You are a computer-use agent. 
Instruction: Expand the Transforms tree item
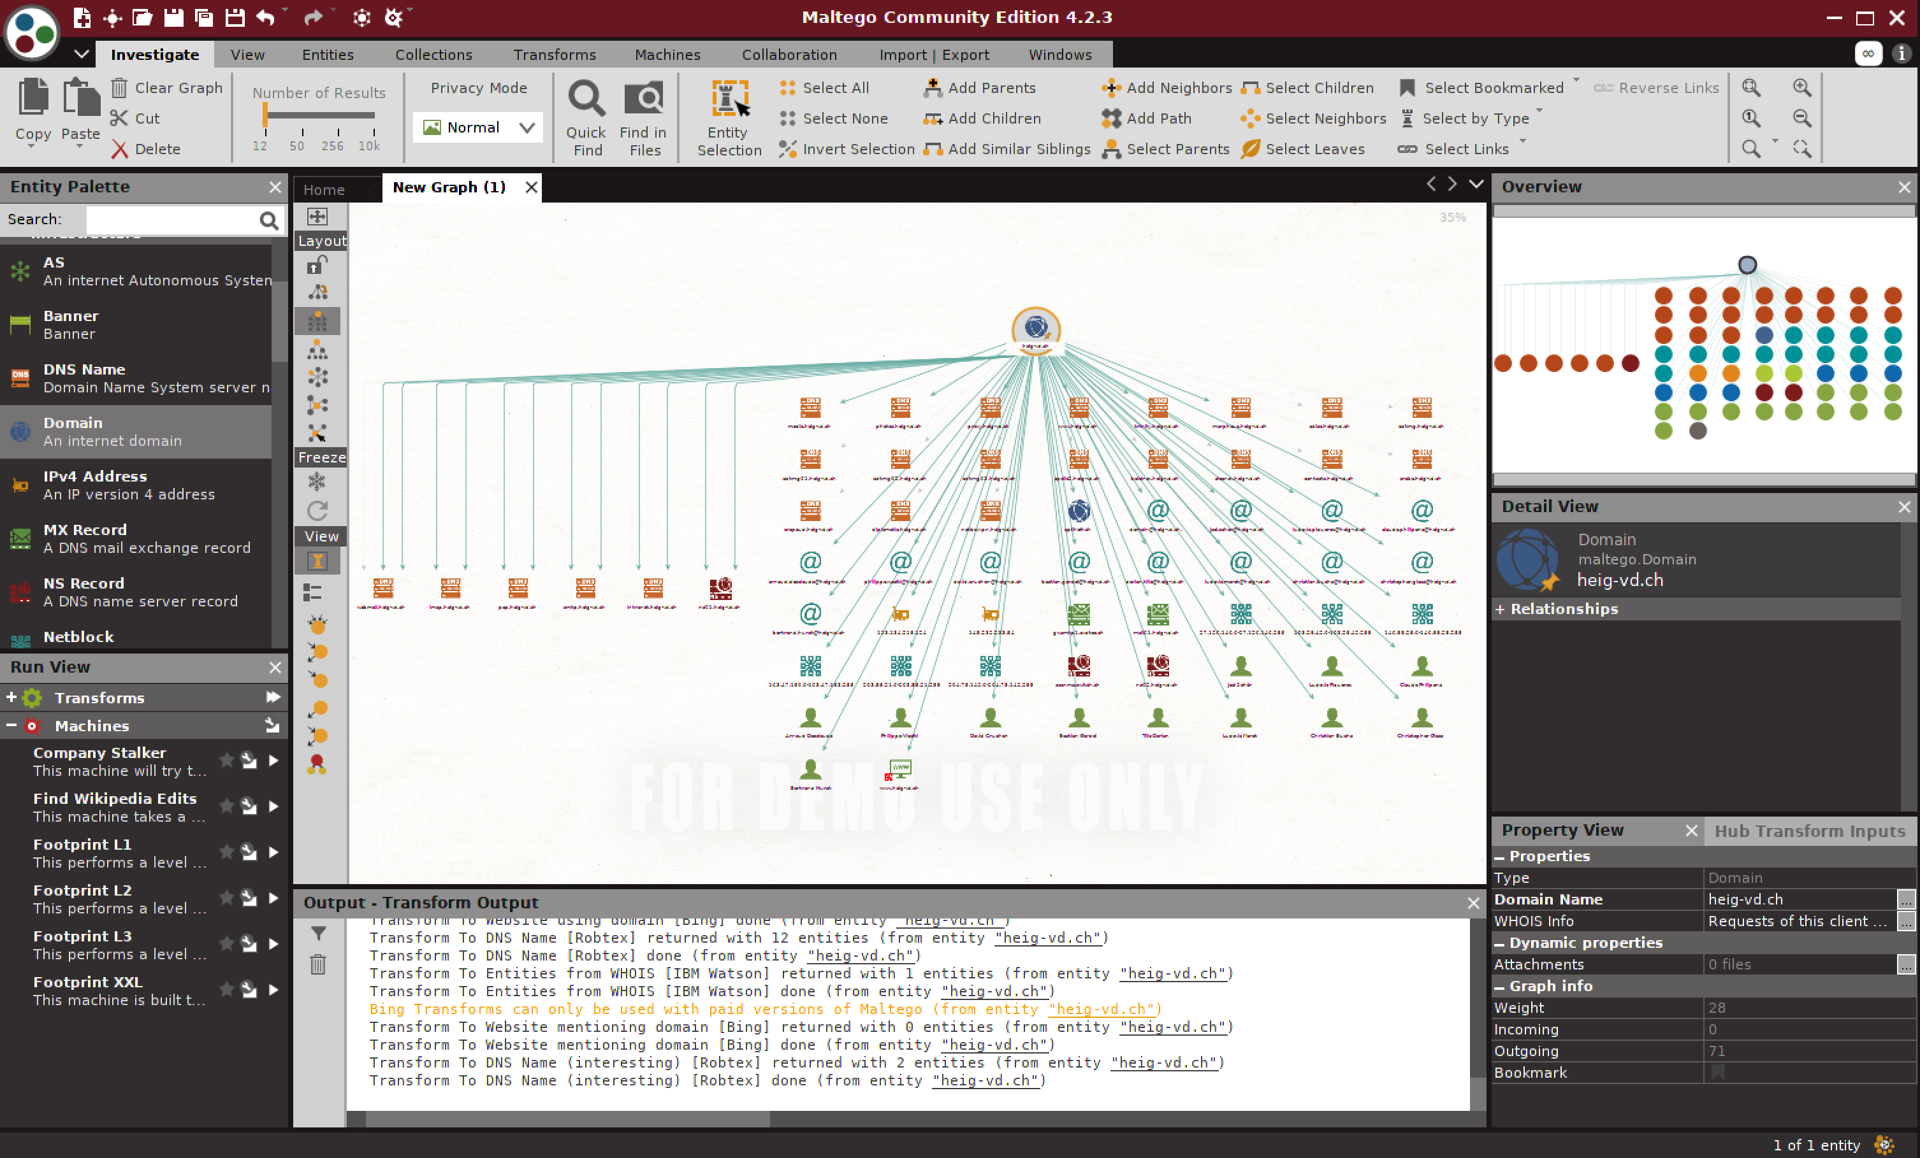click(11, 696)
